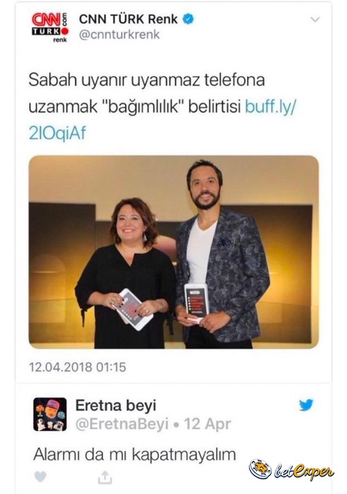Open the Eretna beyi profile avatar
This screenshot has height=494, width=347.
point(50,414)
